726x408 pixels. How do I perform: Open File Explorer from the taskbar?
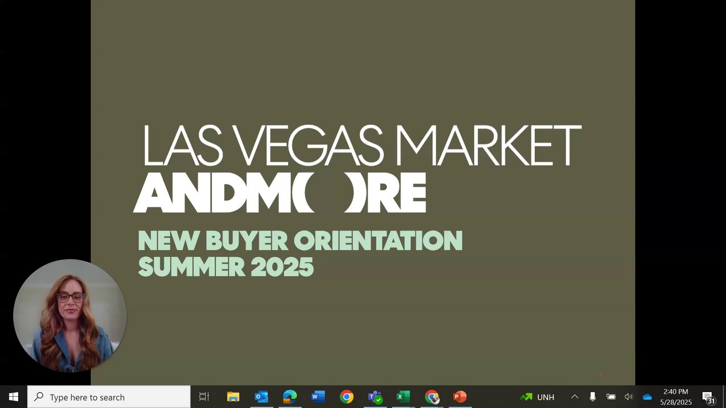[x=233, y=397]
